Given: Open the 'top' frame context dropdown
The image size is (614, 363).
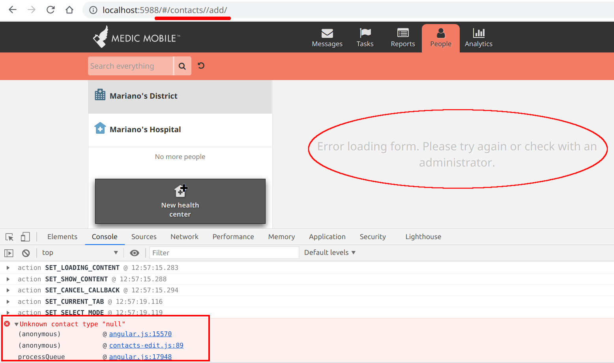Looking at the screenshot, I should [x=79, y=253].
